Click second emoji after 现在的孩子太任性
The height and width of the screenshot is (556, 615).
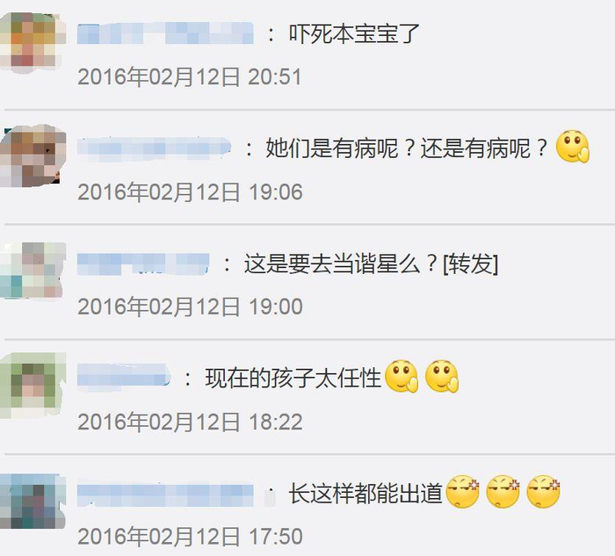click(x=442, y=376)
